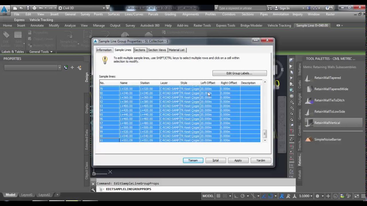Open the Corridors menu
The width and height of the screenshot is (367, 206).
point(229,14)
